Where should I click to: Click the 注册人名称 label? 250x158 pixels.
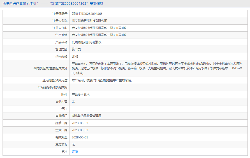coord(60,21)
